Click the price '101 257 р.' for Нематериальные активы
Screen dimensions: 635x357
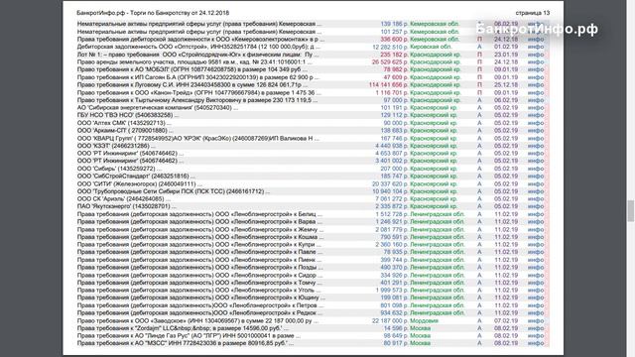point(394,32)
